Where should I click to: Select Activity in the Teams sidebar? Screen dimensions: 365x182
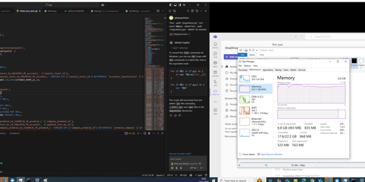(215, 44)
